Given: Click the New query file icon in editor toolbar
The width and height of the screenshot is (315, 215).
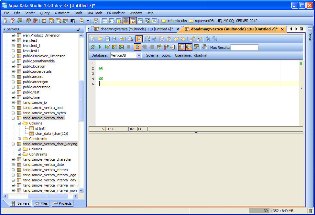Looking at the screenshot, I should click(93, 39).
